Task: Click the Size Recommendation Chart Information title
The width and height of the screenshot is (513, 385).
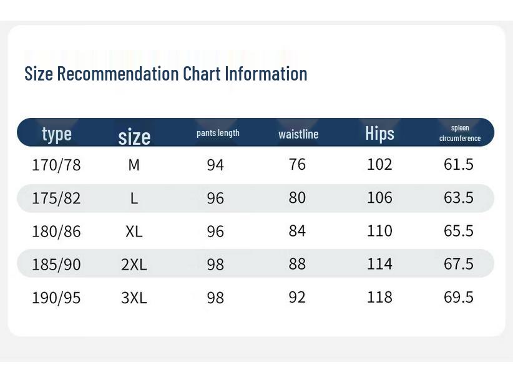Action: 165,74
